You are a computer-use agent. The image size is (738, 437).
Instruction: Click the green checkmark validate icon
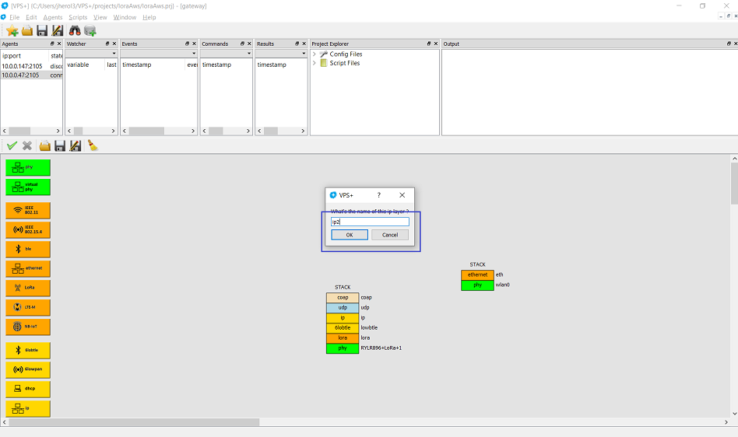click(x=12, y=145)
